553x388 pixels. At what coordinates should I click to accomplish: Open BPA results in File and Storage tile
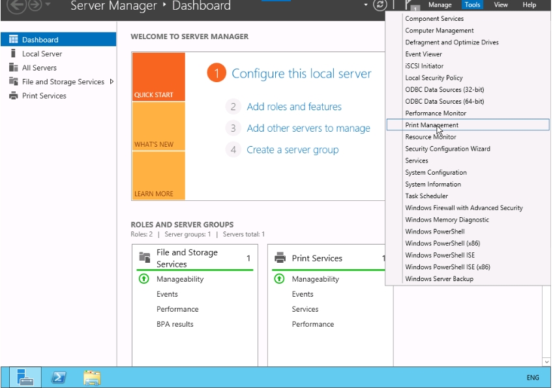tap(175, 324)
